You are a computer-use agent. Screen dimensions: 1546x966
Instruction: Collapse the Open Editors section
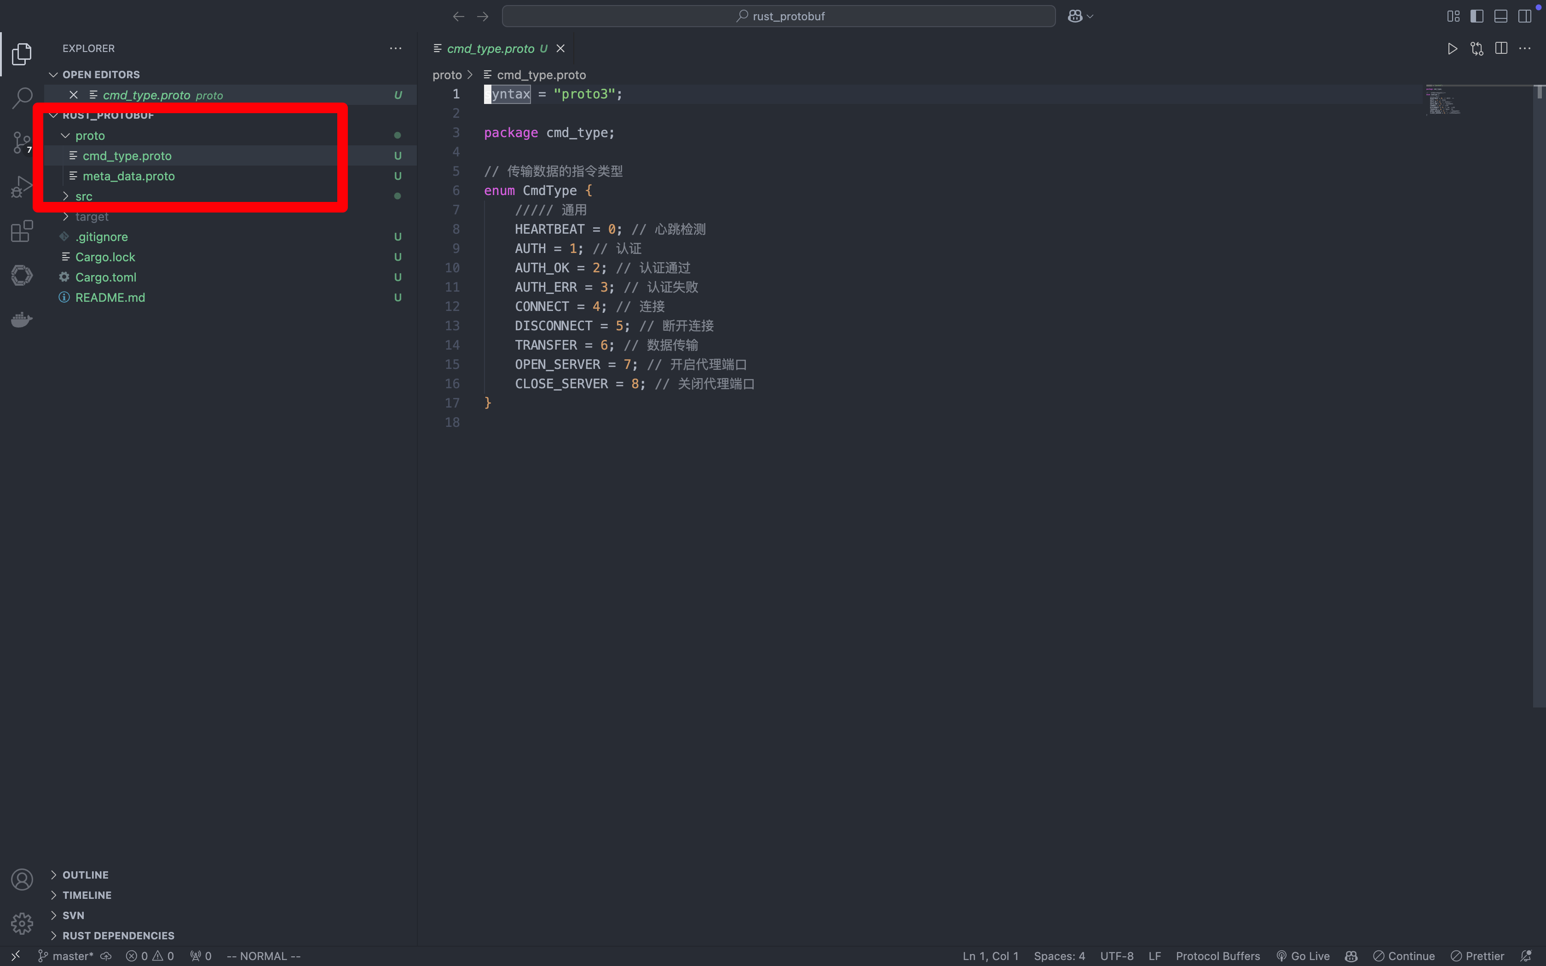pyautogui.click(x=230, y=75)
